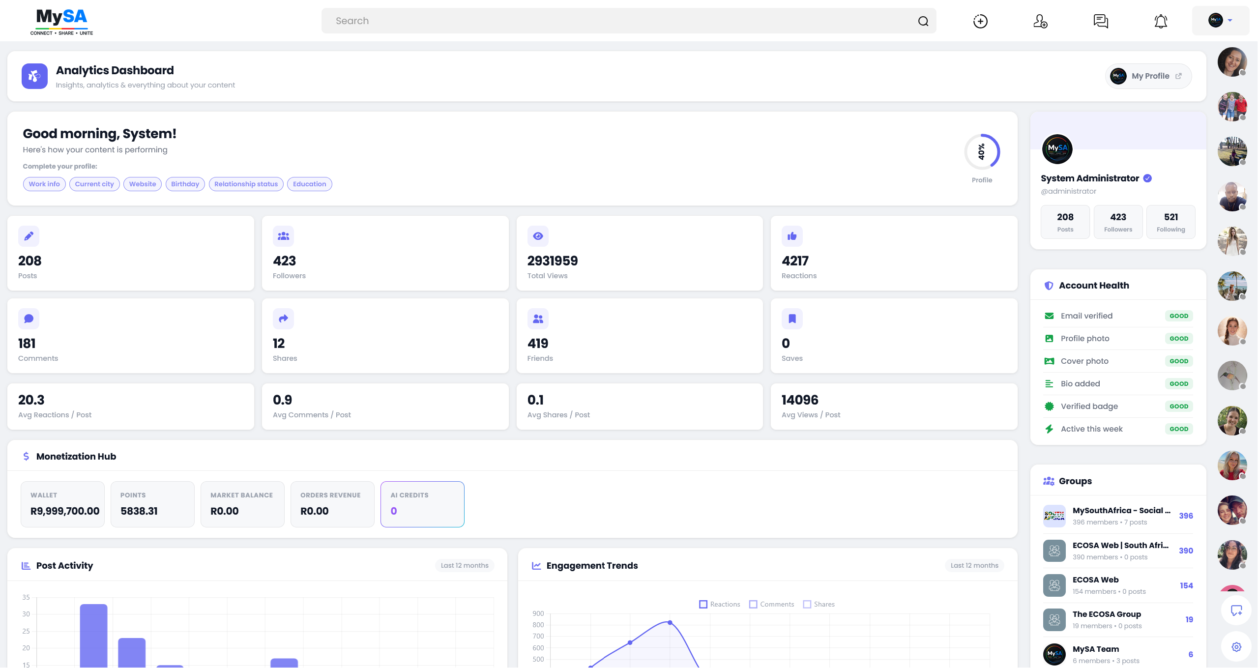Open the ECOSA Web | South Afri... group
The width and height of the screenshot is (1258, 668).
[x=1118, y=551]
